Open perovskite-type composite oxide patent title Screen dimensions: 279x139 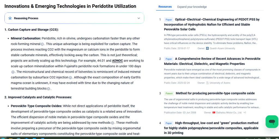(x=215, y=93)
